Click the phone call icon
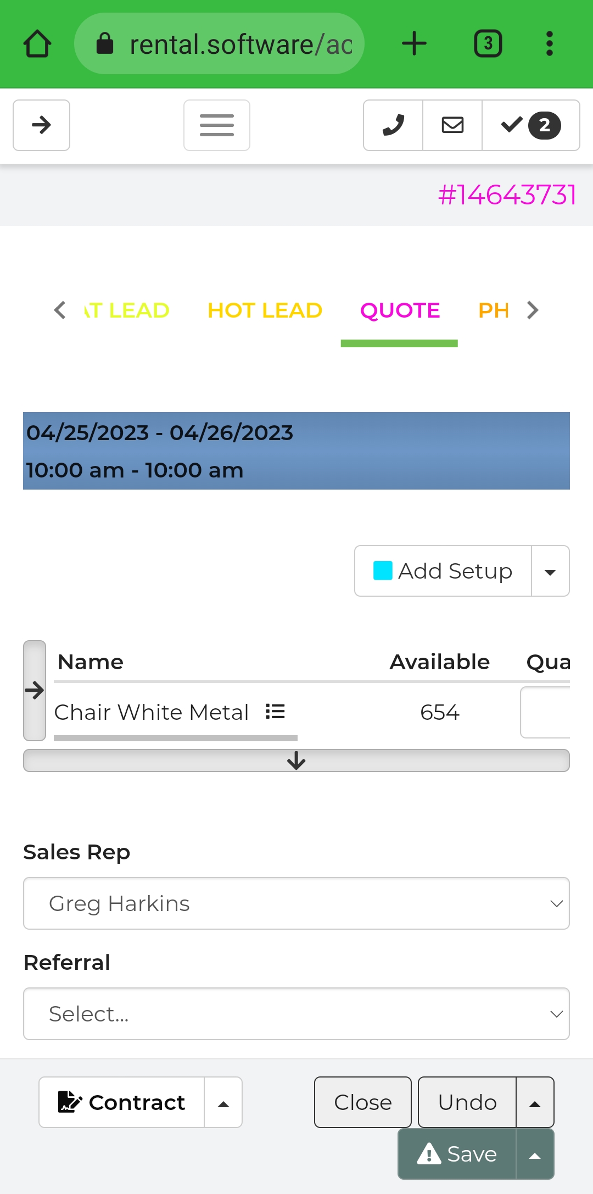 [x=393, y=125]
